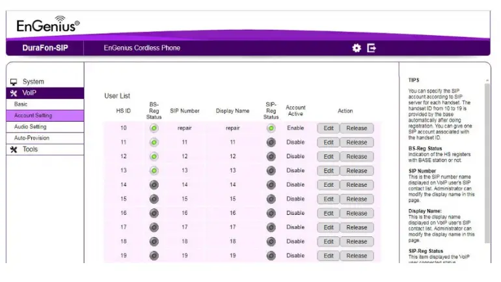The width and height of the screenshot is (501, 282).
Task: Click SIP-Reg status indicator for HS 13
Action: [271, 171]
